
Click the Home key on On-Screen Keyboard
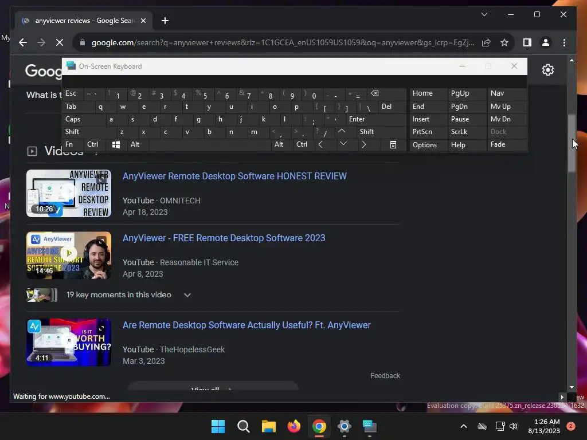[429, 93]
